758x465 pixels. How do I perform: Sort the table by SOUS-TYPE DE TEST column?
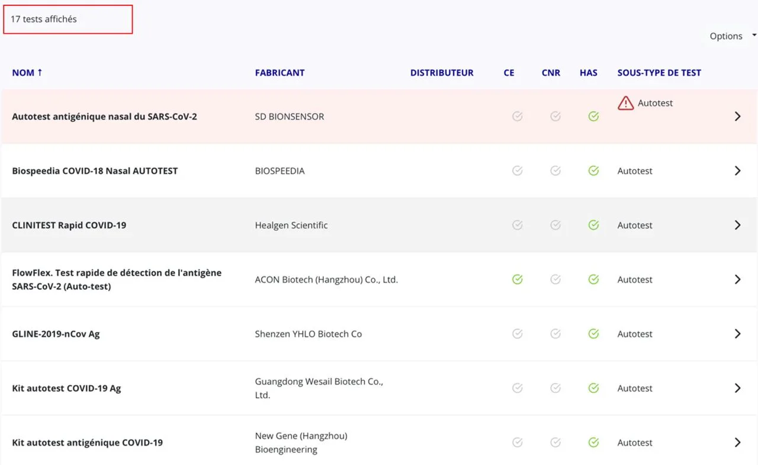point(659,73)
